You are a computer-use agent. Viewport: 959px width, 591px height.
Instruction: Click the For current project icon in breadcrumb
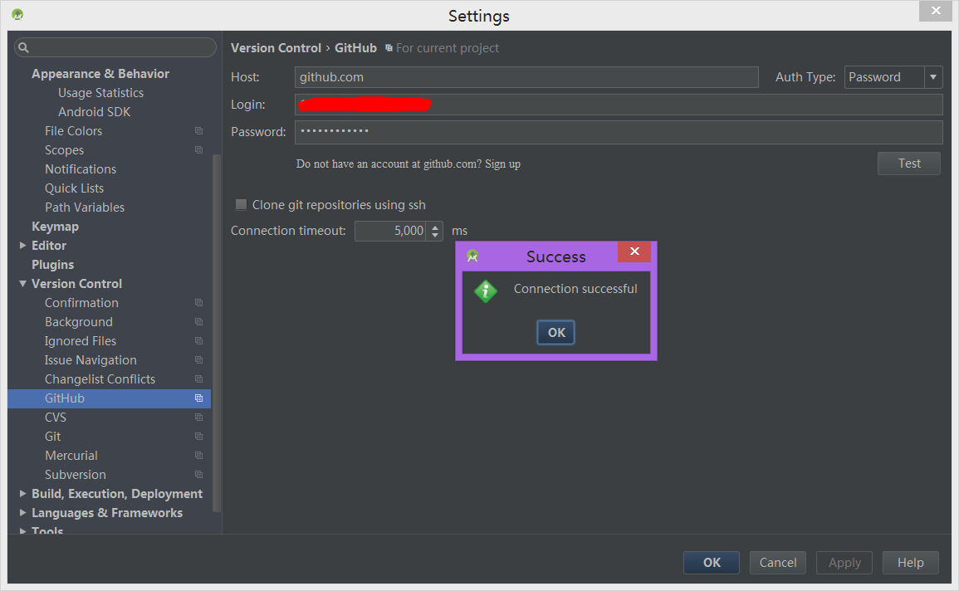coord(389,47)
